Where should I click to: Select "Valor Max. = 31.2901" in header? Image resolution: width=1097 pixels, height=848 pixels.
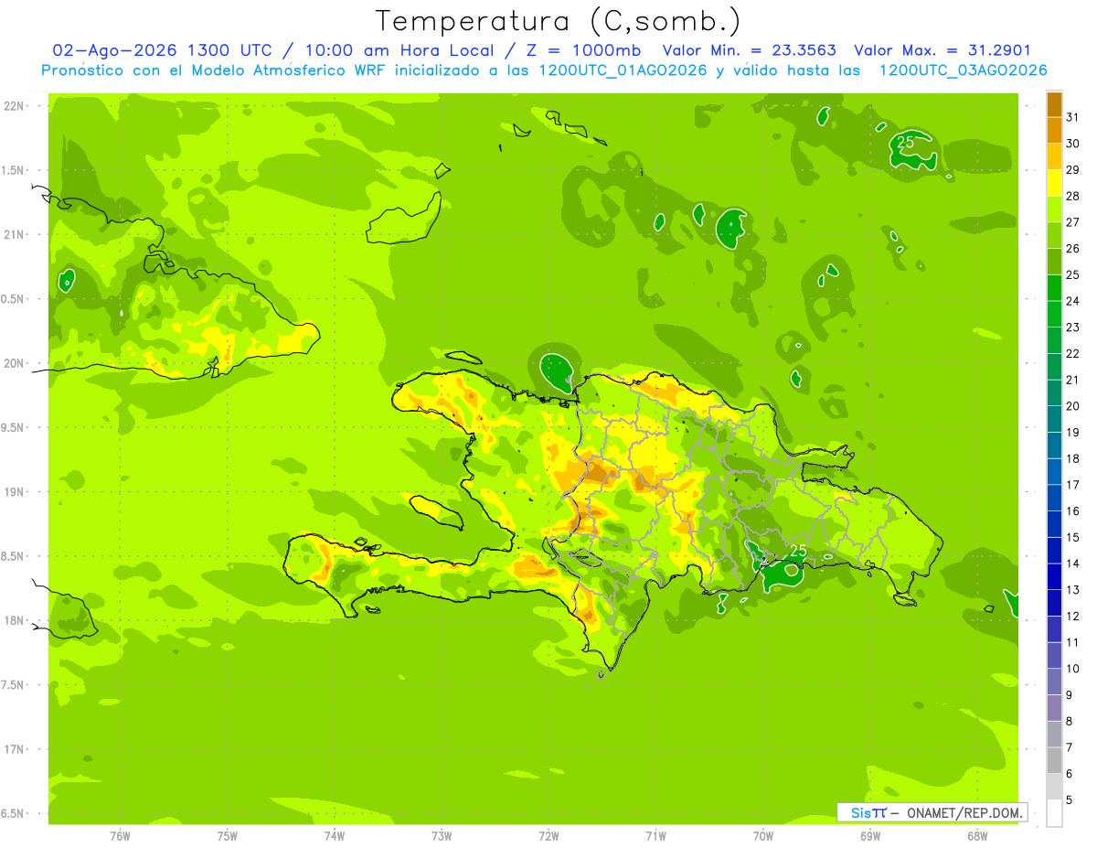[x=943, y=51]
